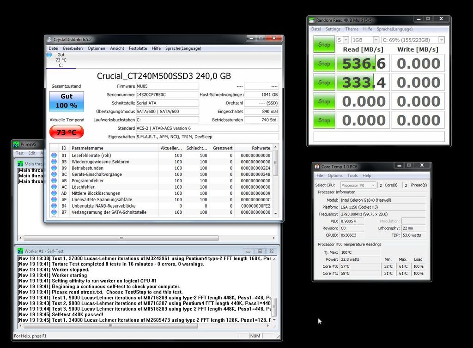Open the Ansicht menu in CrystalDiskInfo
This screenshot has width=473, height=348.
tap(117, 48)
